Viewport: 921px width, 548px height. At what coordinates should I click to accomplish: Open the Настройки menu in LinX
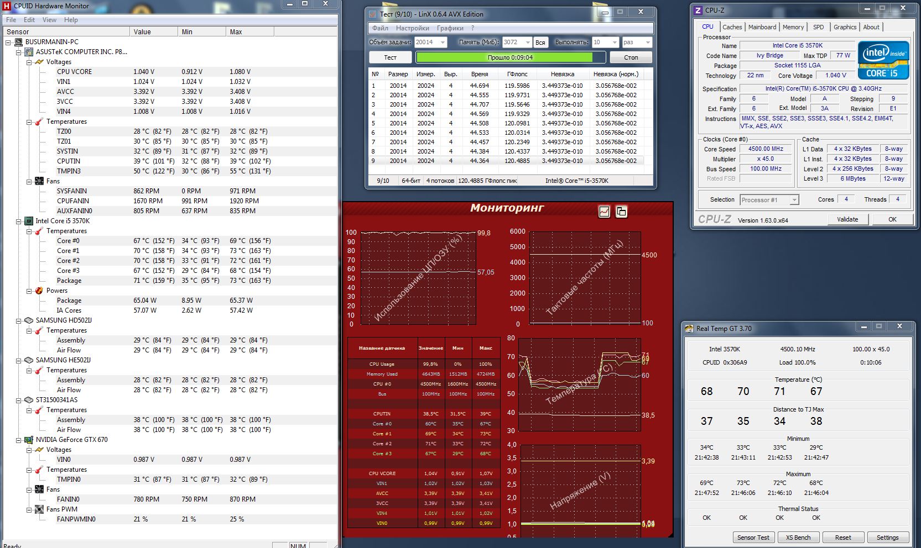[x=412, y=28]
